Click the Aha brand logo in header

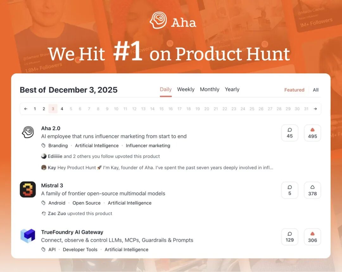tap(173, 21)
